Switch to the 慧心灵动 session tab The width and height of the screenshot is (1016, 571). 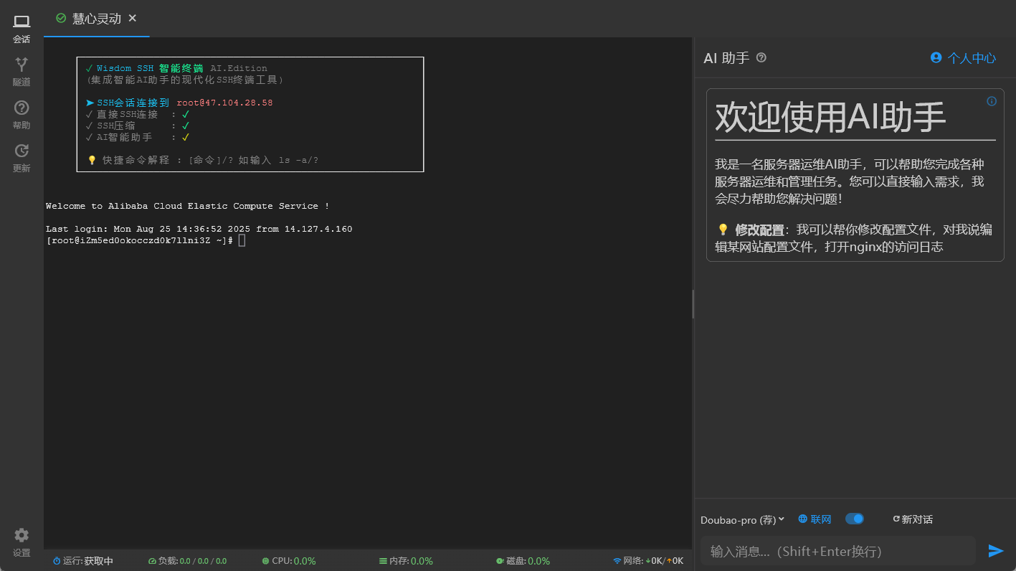coord(96,19)
